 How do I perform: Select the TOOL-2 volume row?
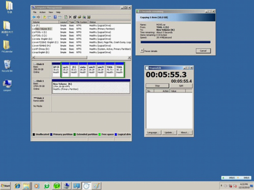point(81,35)
